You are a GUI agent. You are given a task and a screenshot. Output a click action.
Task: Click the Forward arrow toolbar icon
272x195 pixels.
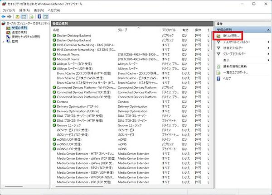[10, 17]
